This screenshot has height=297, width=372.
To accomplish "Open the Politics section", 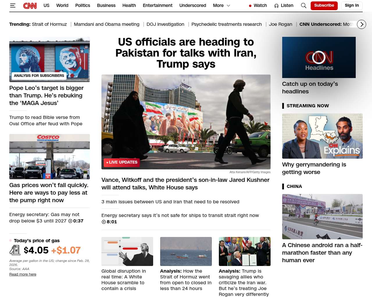I will click(83, 6).
